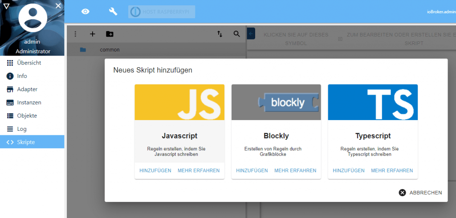The height and width of the screenshot is (218, 456).
Task: Click HINZUFÜGEN under Blockly
Action: [x=252, y=171]
